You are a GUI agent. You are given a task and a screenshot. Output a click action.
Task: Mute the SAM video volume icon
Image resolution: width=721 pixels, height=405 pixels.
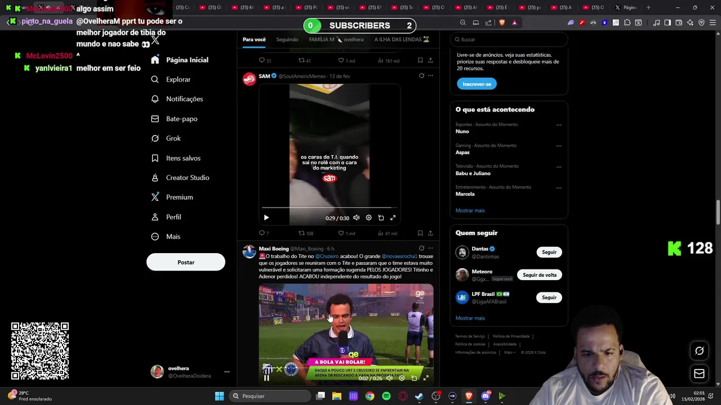(356, 218)
